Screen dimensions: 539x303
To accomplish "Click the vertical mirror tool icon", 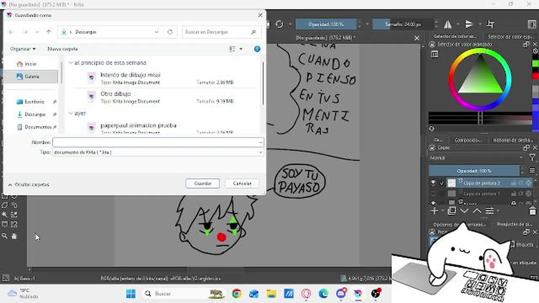I will click(469, 24).
